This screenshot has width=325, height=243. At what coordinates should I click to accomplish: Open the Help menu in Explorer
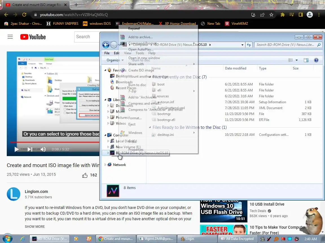point(152,53)
